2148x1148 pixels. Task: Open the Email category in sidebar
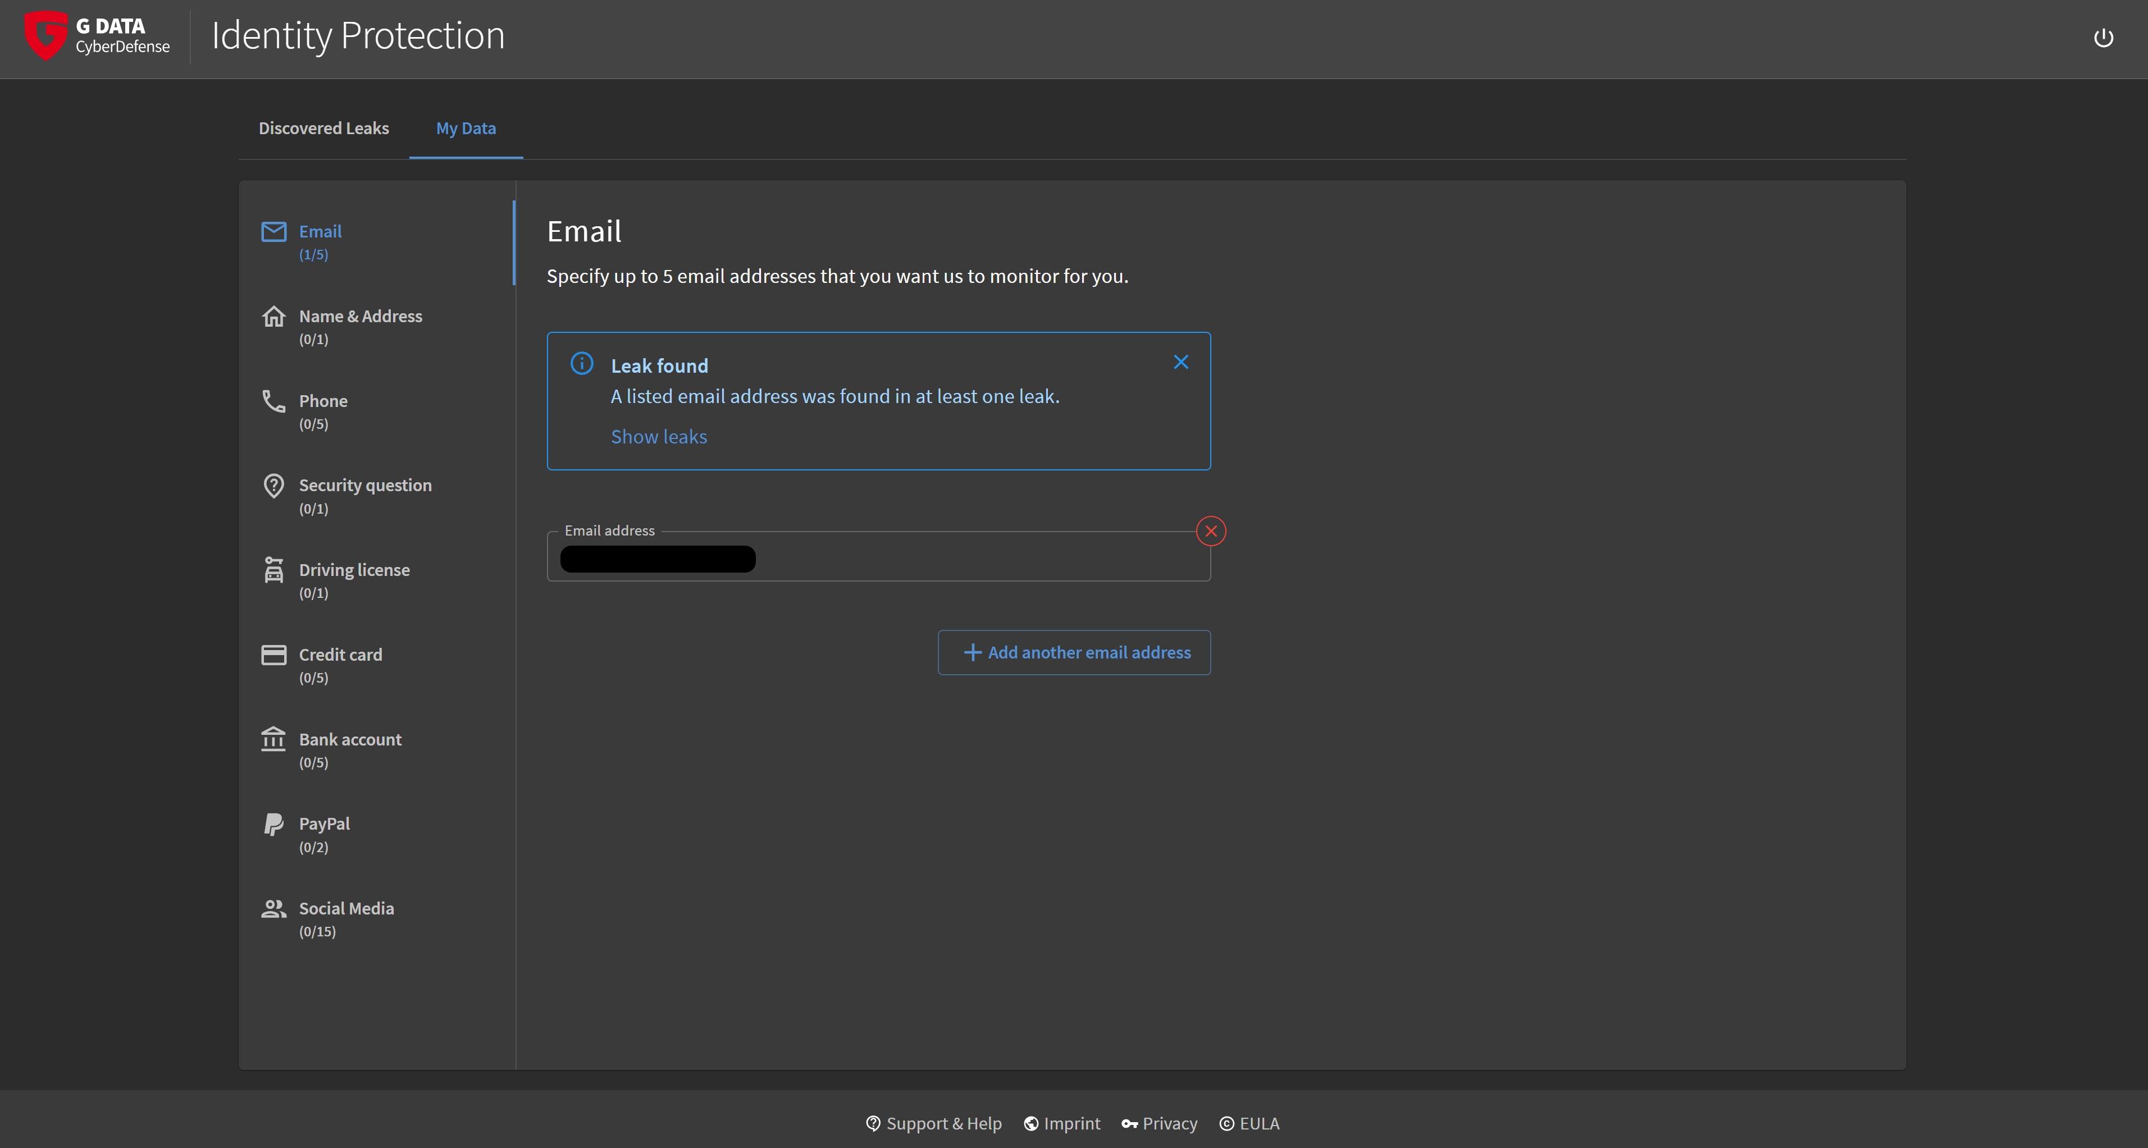tap(320, 241)
